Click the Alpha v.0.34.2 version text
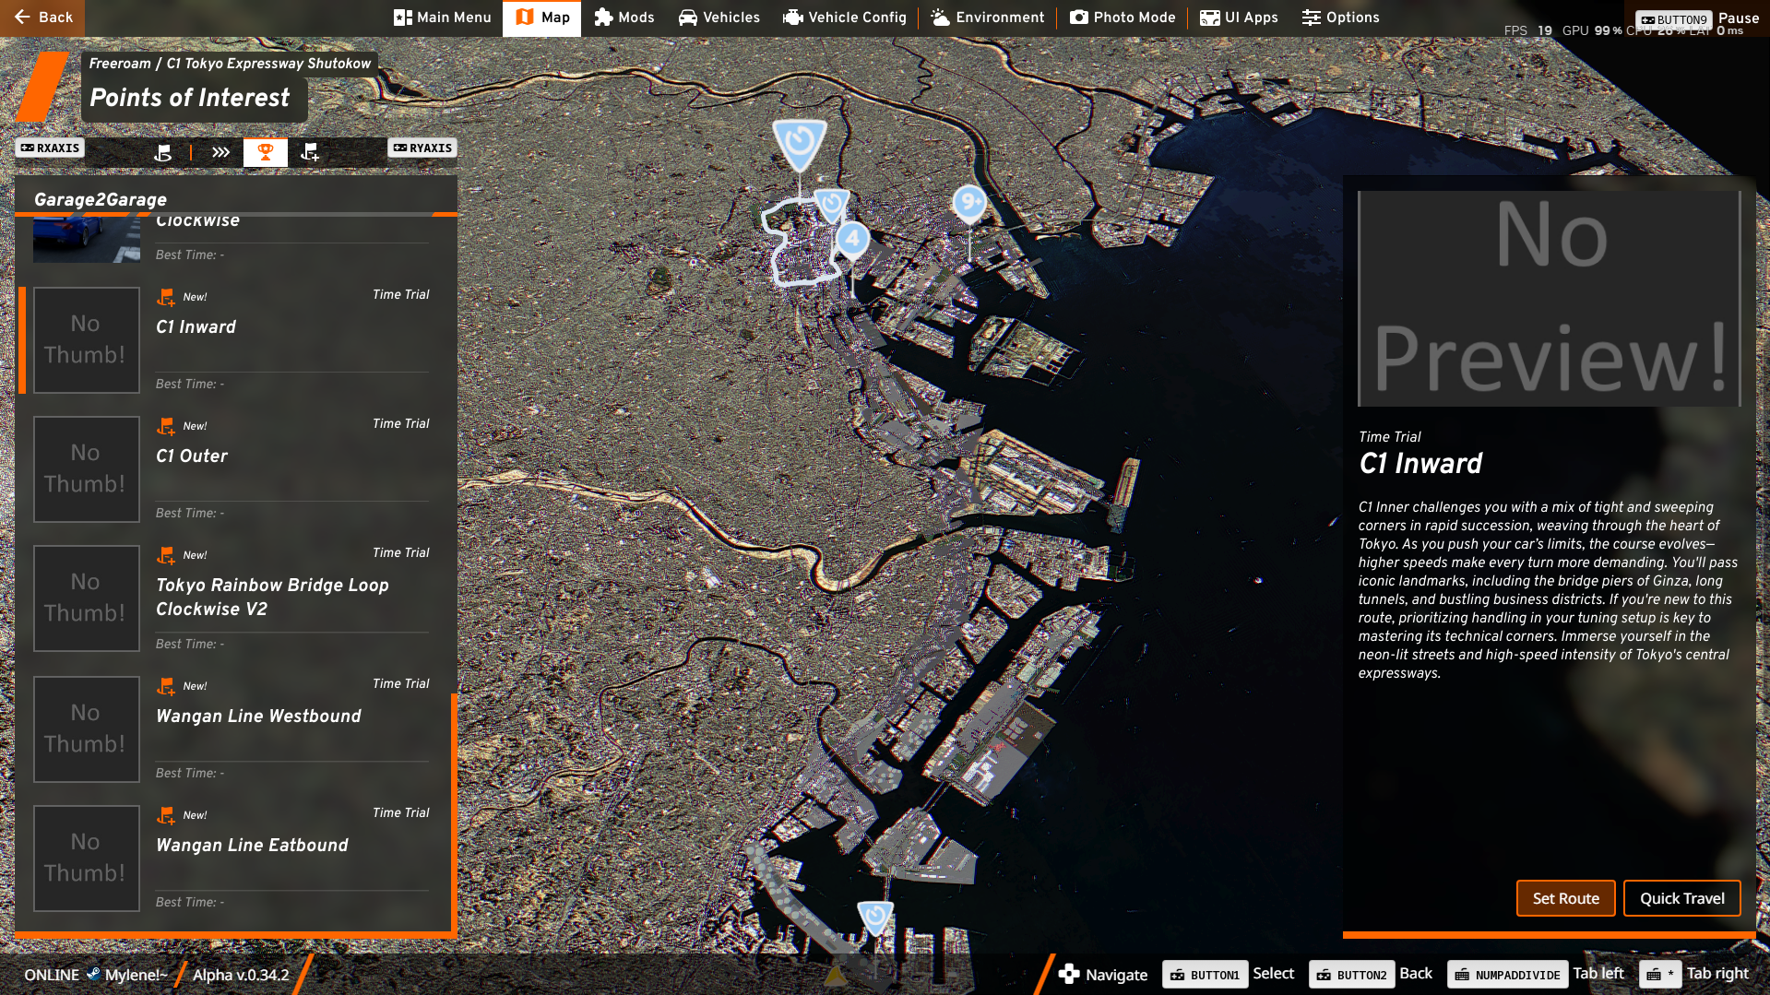1770x995 pixels. 241,975
